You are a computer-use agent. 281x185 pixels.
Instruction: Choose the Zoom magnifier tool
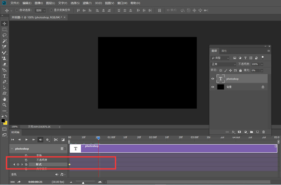pyautogui.click(x=4, y=105)
